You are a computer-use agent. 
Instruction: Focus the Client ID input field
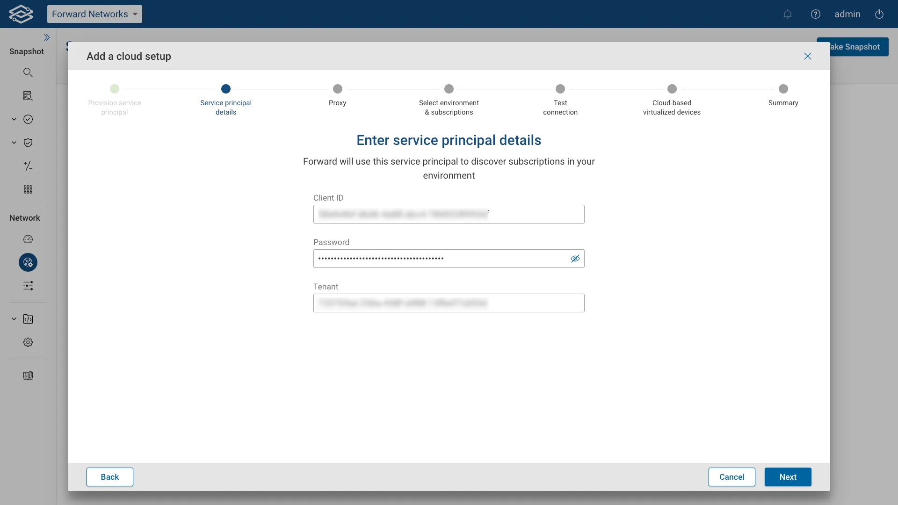[x=449, y=214]
